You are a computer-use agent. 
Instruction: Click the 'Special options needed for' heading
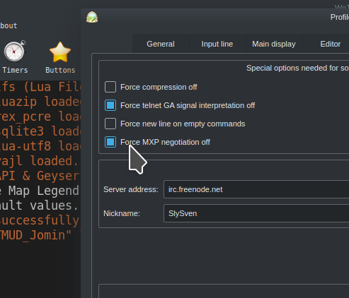pos(297,68)
